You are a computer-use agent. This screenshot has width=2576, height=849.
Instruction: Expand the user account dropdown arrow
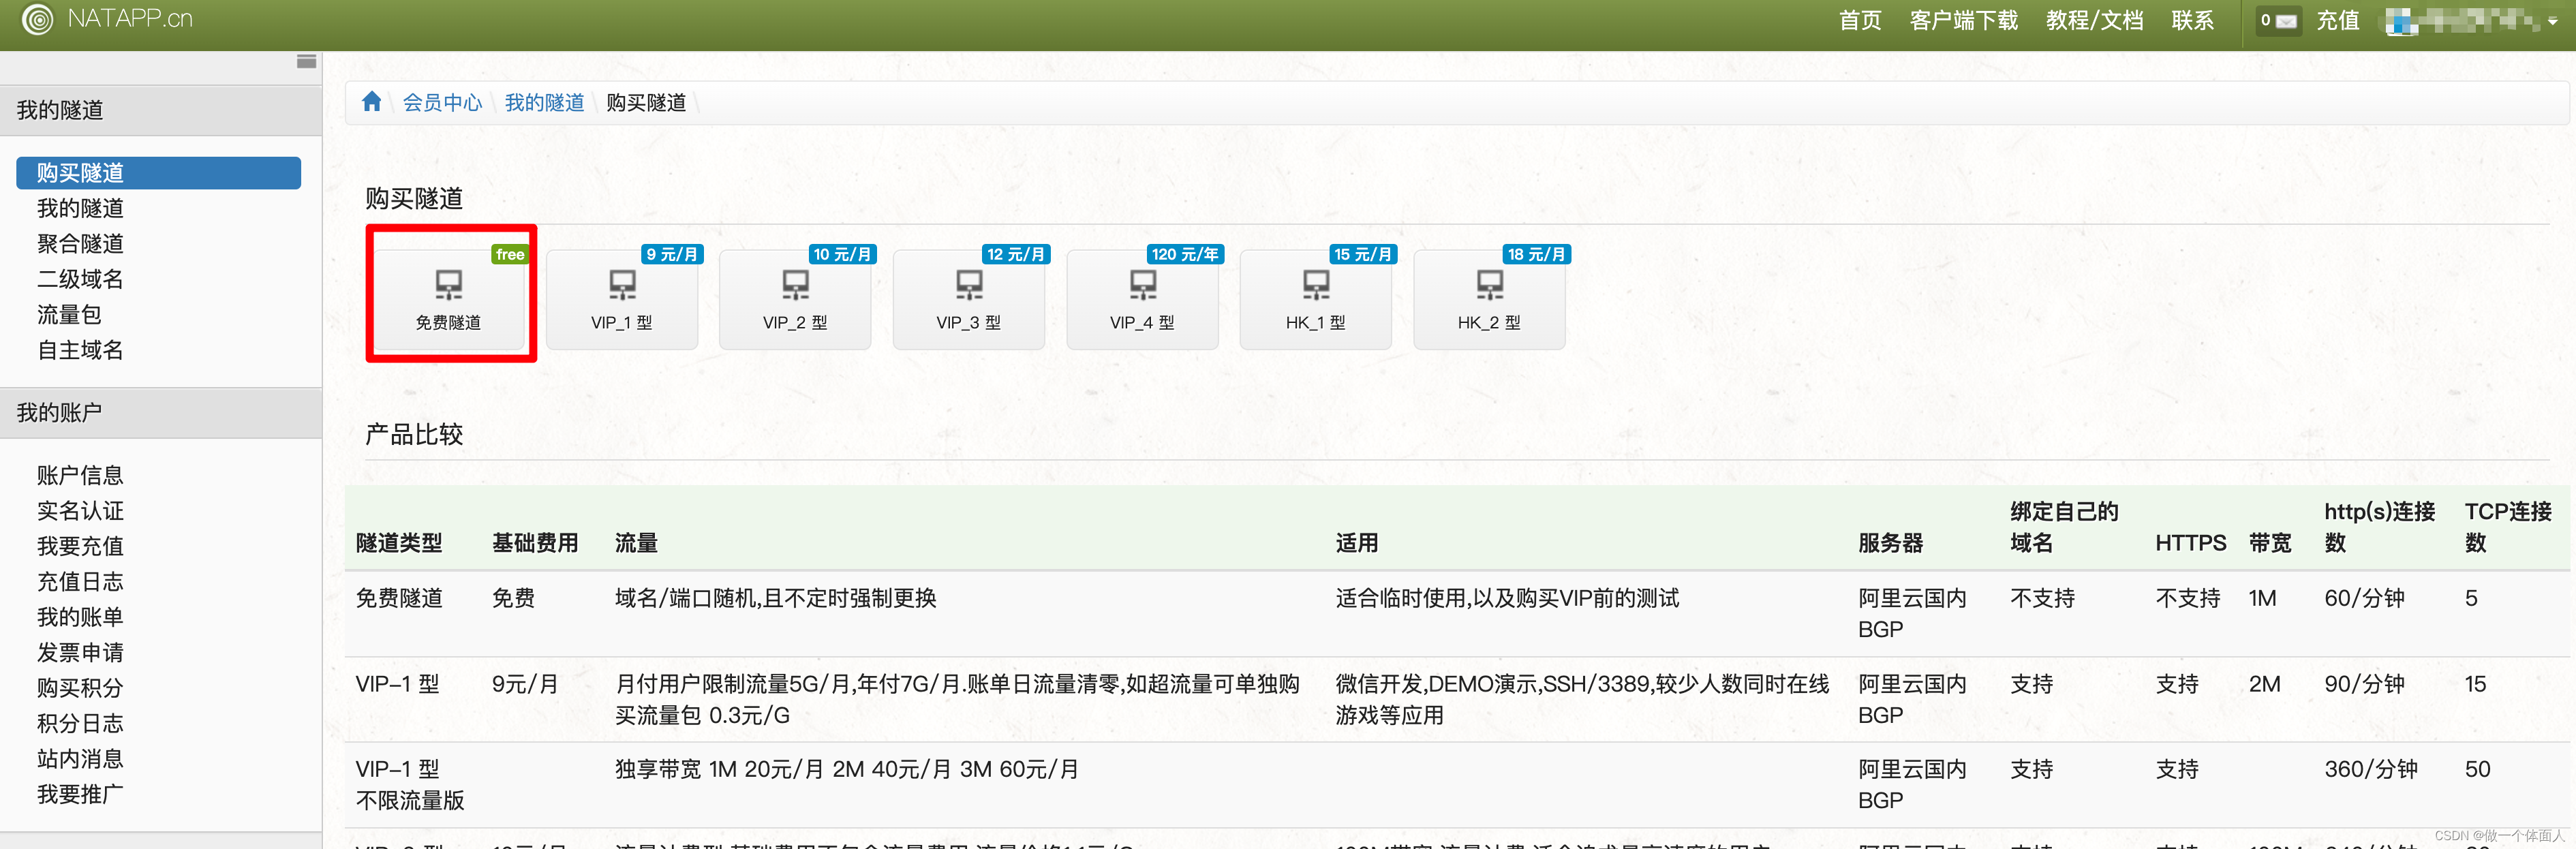coord(2552,21)
